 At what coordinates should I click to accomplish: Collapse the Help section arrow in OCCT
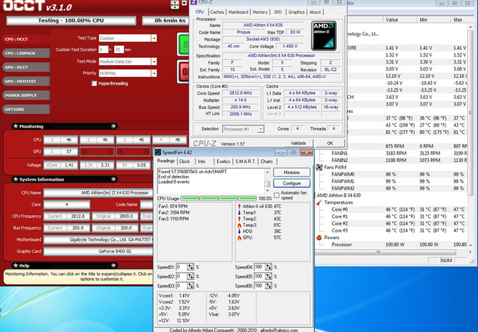point(114,265)
